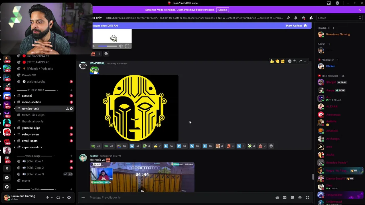Open notification settings bell icon

click(x=296, y=18)
